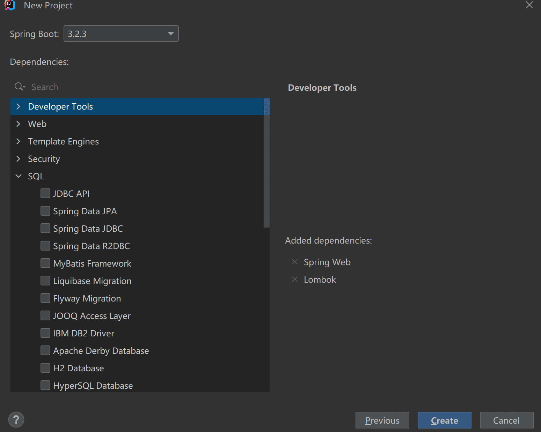Screen dimensions: 541x432
Task: Expand the Web category chevron
Action: [19, 124]
